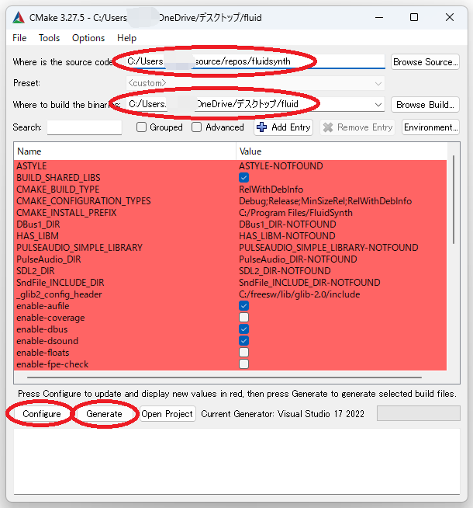The height and width of the screenshot is (508, 473).
Task: Select the enable-fpe-check name label
Action: point(53,364)
